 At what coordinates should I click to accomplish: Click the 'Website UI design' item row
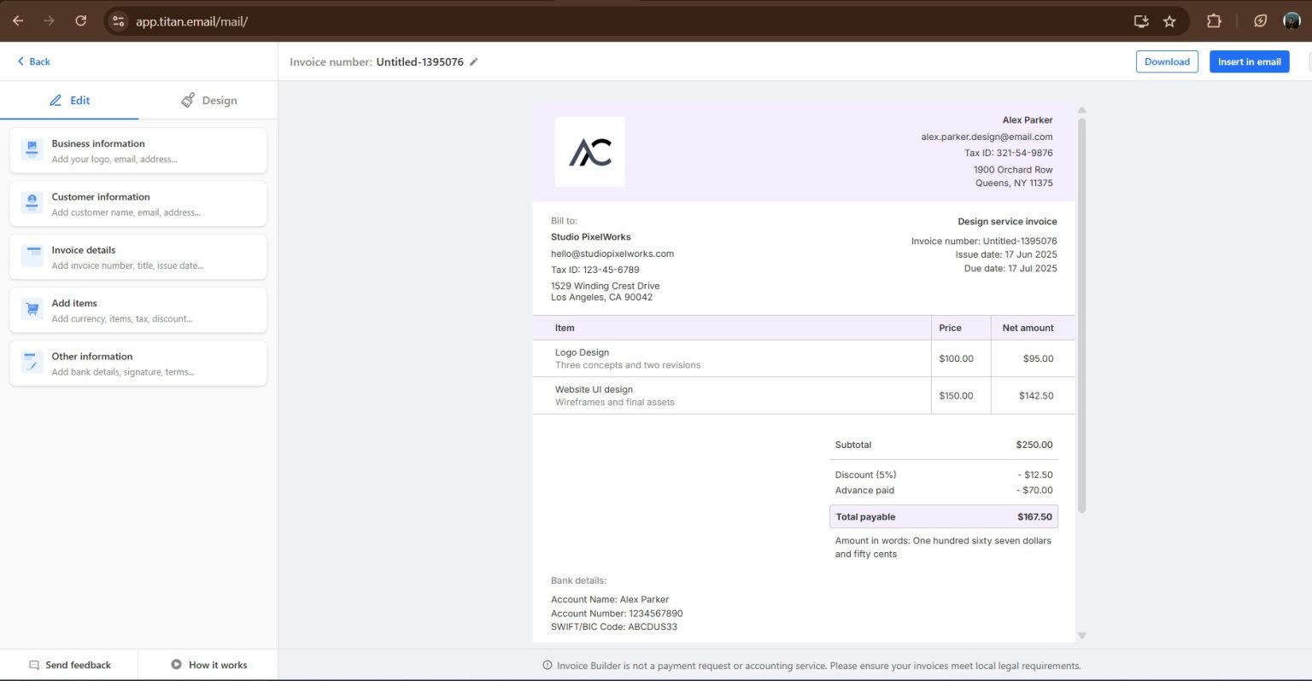coord(804,395)
